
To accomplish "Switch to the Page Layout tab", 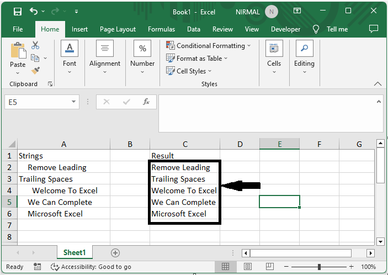I will (x=118, y=29).
